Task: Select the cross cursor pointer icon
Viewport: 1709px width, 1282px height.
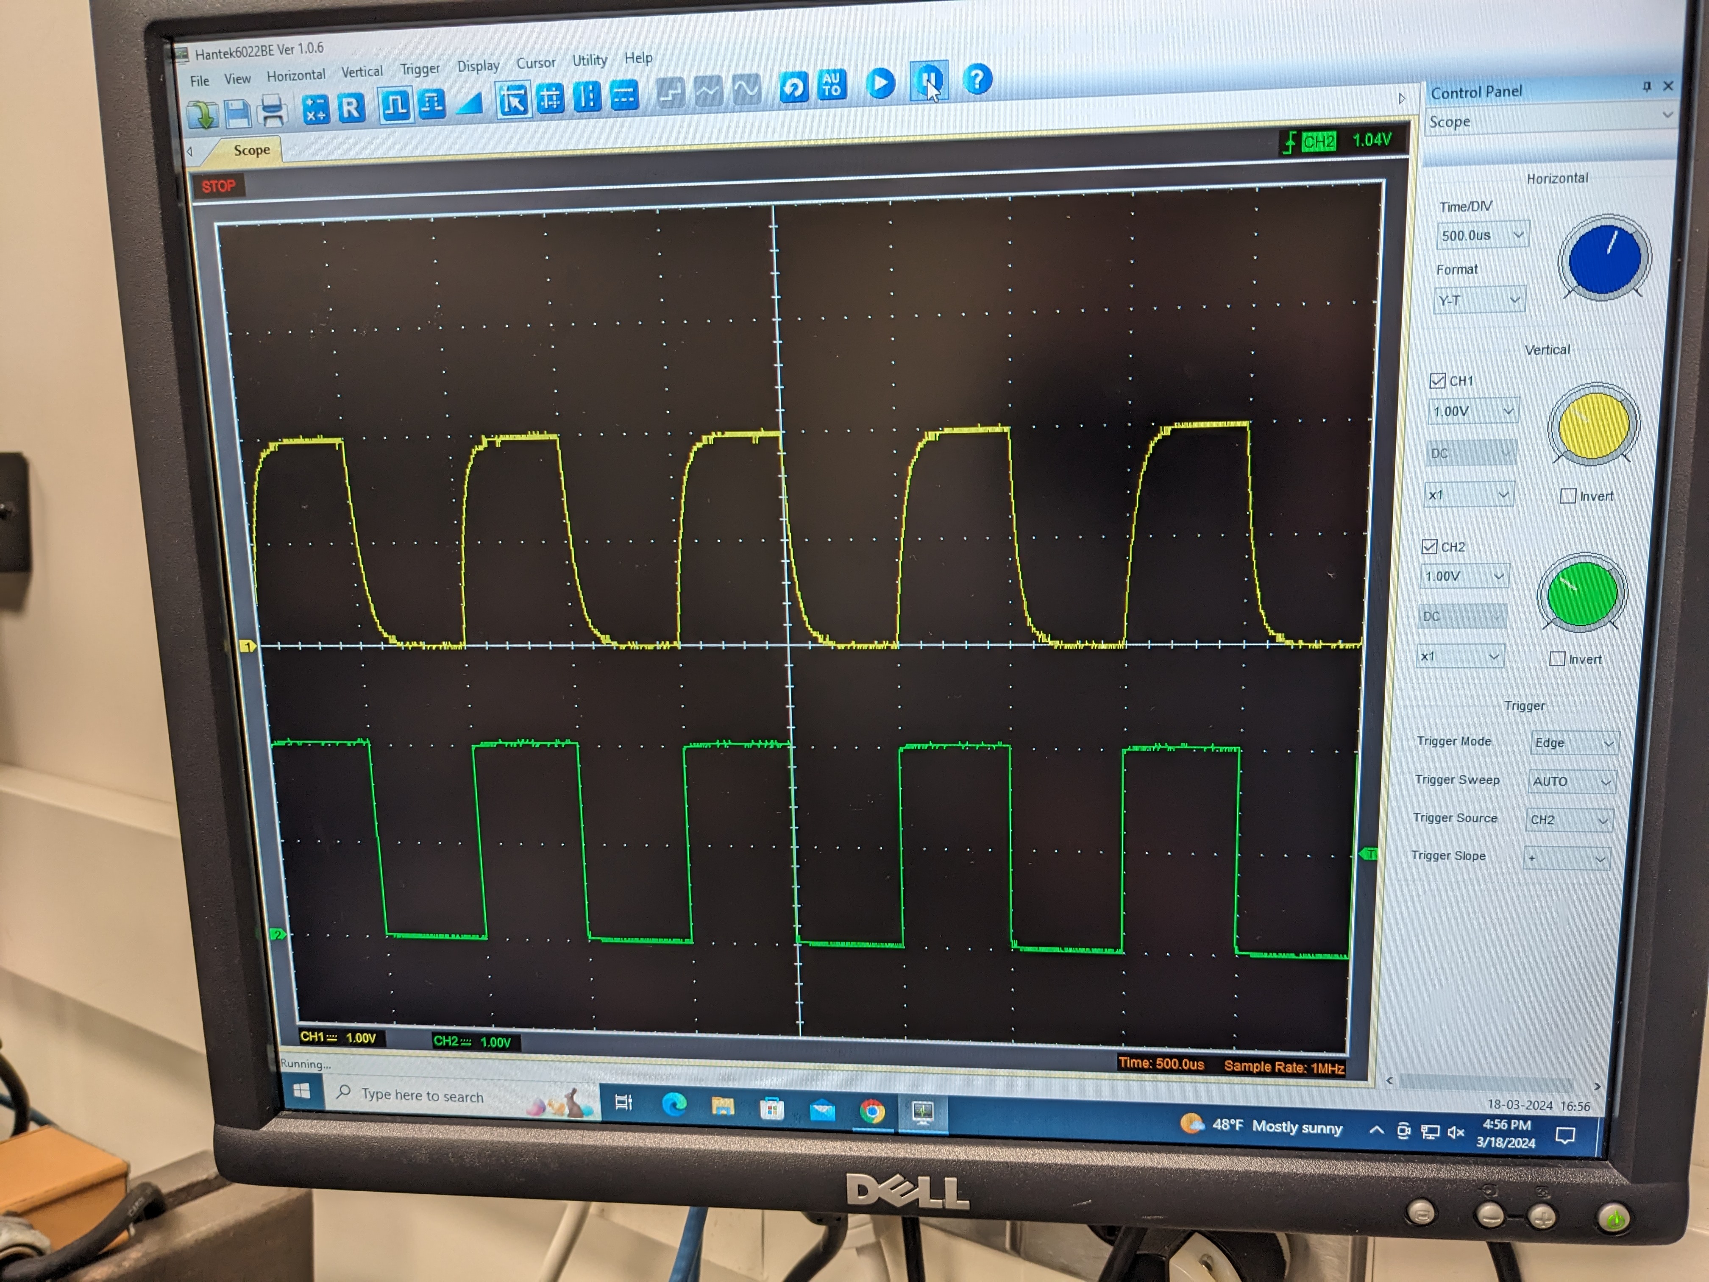Action: tap(513, 100)
